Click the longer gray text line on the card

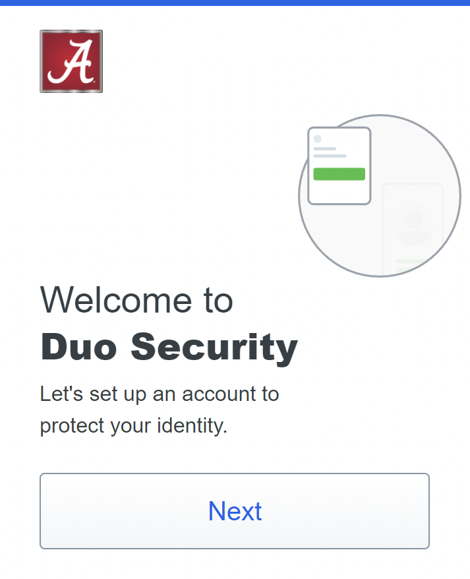[x=330, y=156]
